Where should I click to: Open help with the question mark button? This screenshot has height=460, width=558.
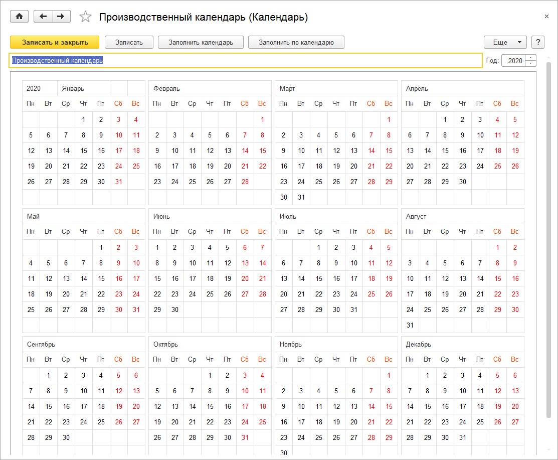pyautogui.click(x=538, y=42)
